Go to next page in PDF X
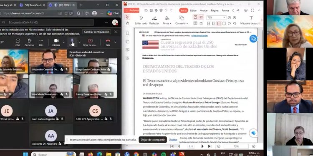Viewport: 313px width, 156px height. coord(202,146)
